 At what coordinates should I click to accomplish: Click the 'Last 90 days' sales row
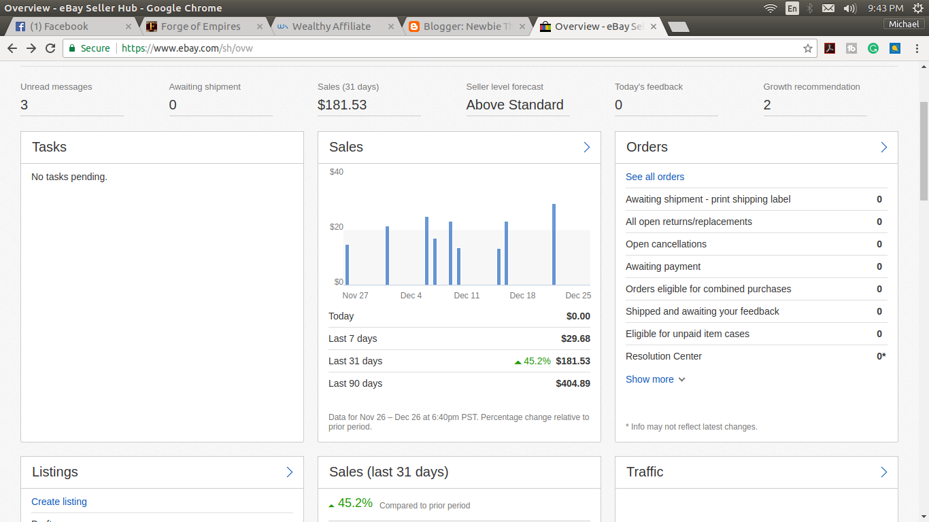click(459, 383)
